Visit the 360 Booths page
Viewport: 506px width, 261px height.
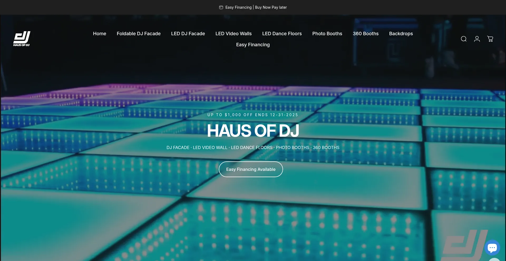point(365,34)
